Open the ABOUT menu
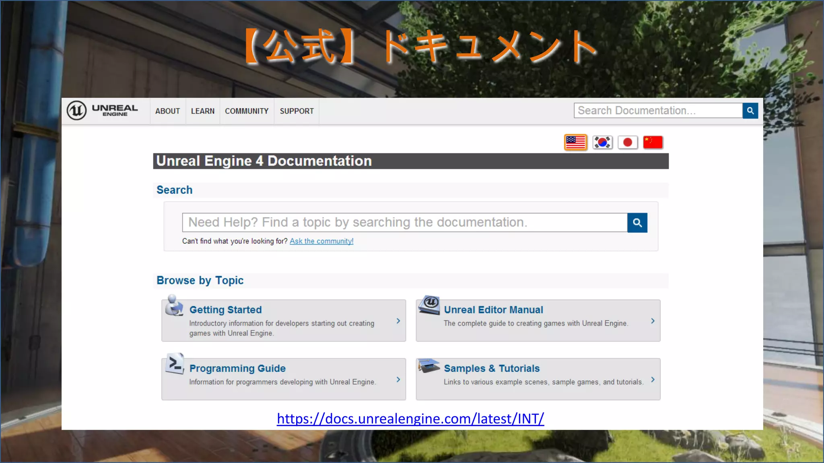 pyautogui.click(x=167, y=111)
